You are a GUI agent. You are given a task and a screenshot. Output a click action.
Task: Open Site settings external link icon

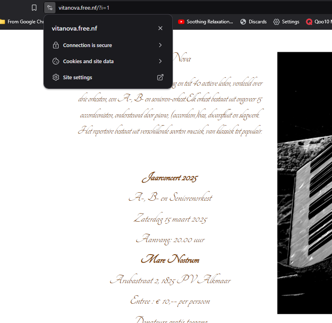coord(160,78)
